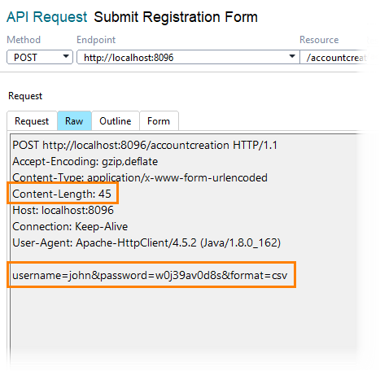
Task: Open the Outline tab
Action: [116, 121]
